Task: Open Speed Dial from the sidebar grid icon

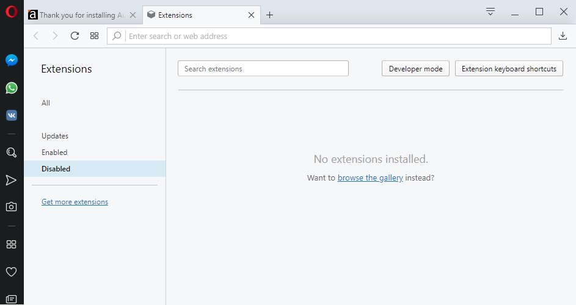Action: pyautogui.click(x=12, y=244)
